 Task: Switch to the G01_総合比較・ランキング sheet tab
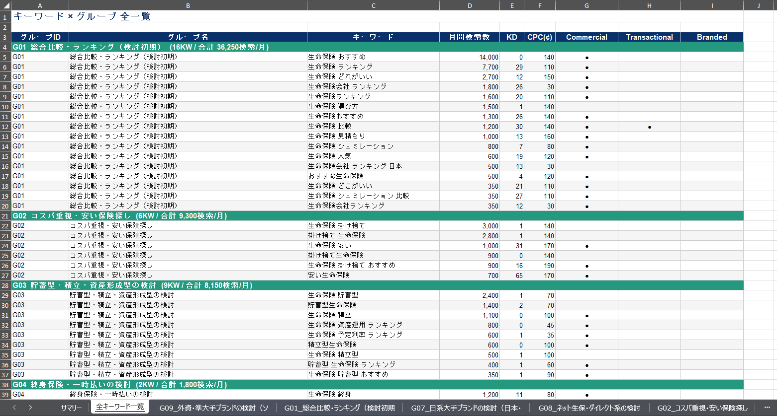[339, 408]
